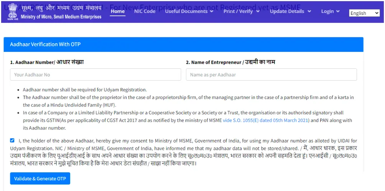Open S.O. 1055(E) dated 05th March 2021 link
Image resolution: width=385 pixels, height=191 pixels.
265,120
